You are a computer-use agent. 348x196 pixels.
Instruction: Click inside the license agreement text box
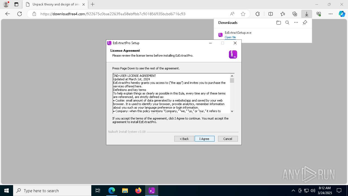pyautogui.click(x=171, y=93)
